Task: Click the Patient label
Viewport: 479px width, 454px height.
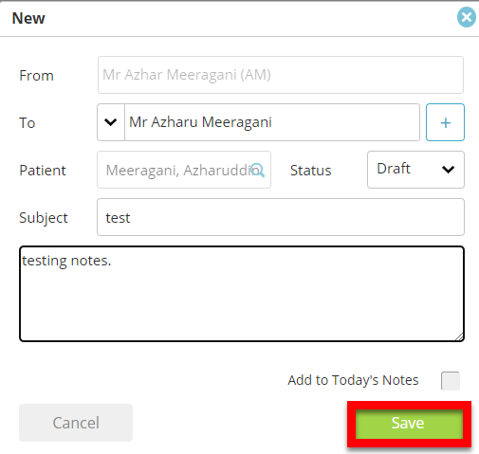Action: point(43,171)
